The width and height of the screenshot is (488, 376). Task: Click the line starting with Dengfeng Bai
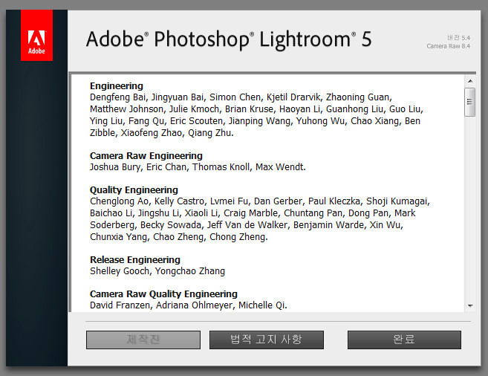(241, 97)
